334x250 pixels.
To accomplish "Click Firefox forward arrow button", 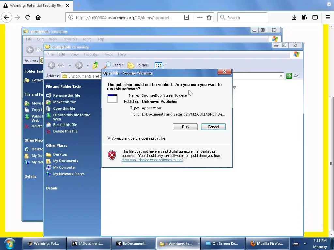I will (17, 17).
